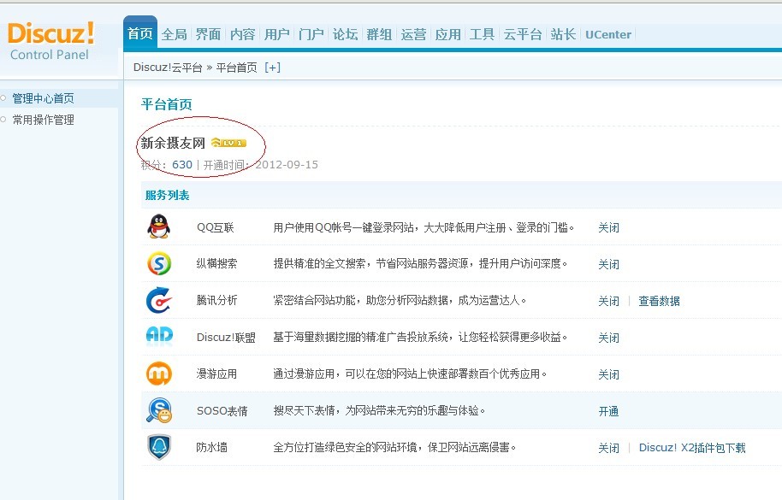
Task: Click the 平台首页 breadcrumb text
Action: tap(236, 68)
